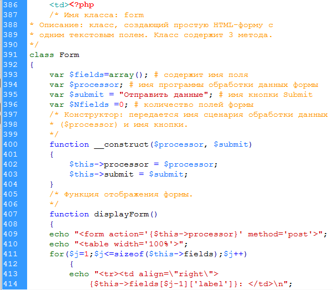Place cursor on the "class Form" declaration
This screenshot has height=290, width=333.
(x=54, y=55)
